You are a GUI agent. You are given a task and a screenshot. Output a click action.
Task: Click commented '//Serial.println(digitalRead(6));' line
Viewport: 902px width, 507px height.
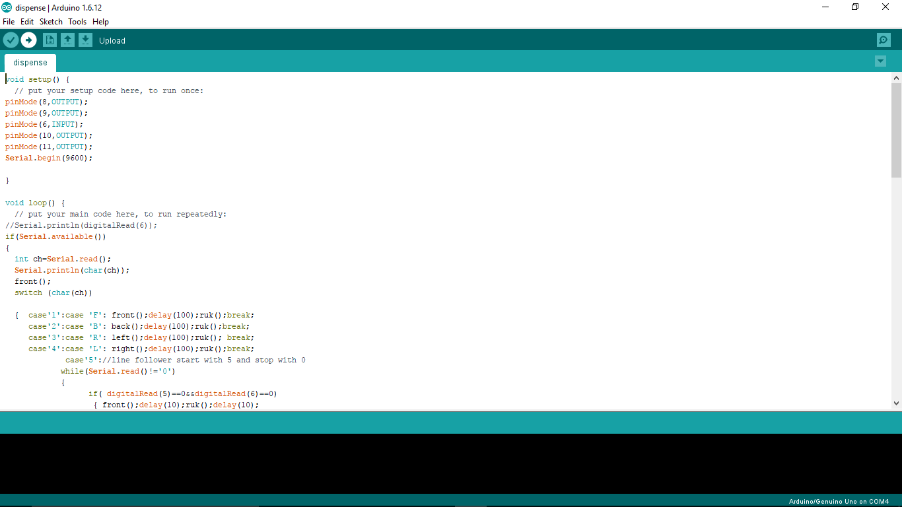click(x=81, y=225)
